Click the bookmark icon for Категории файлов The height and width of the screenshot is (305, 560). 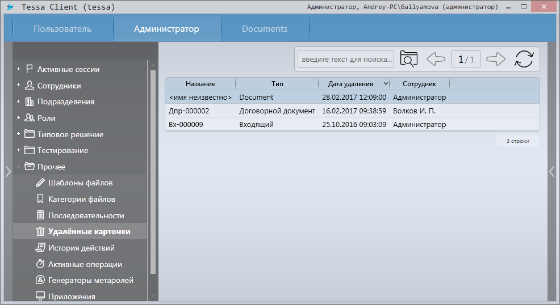coord(40,199)
